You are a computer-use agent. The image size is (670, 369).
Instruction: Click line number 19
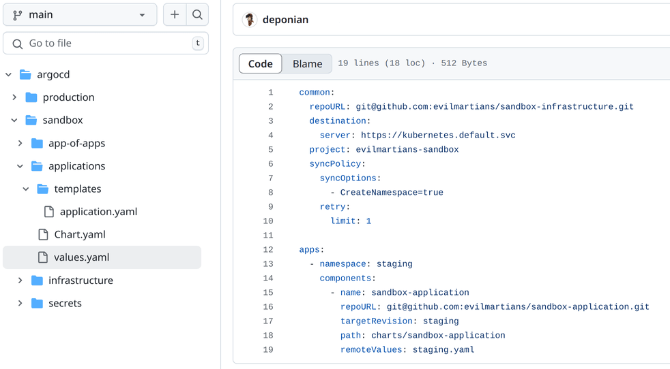268,350
